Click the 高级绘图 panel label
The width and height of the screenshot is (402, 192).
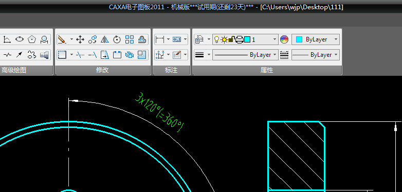[x=14, y=70]
